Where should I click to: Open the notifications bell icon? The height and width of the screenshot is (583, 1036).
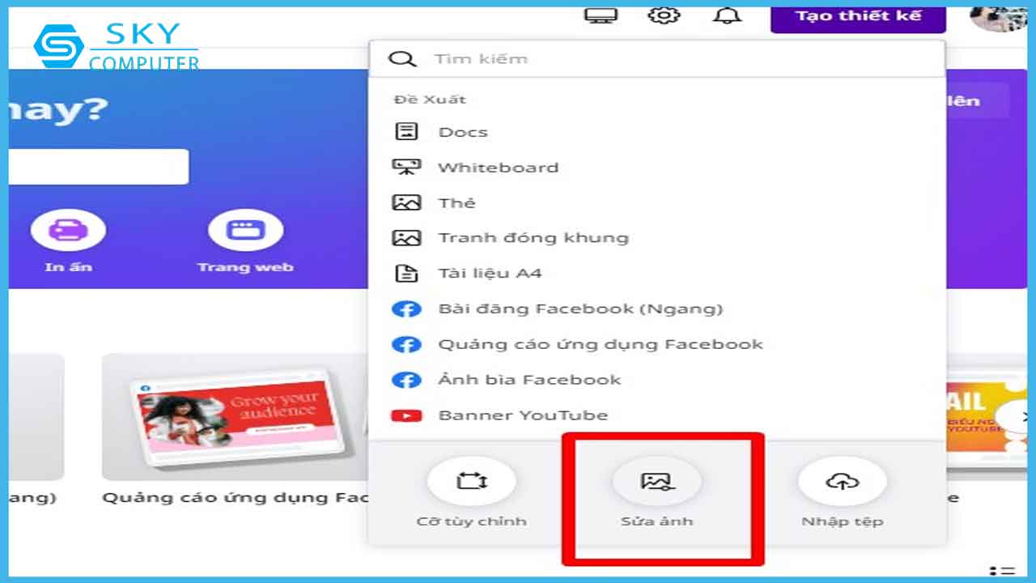(727, 15)
